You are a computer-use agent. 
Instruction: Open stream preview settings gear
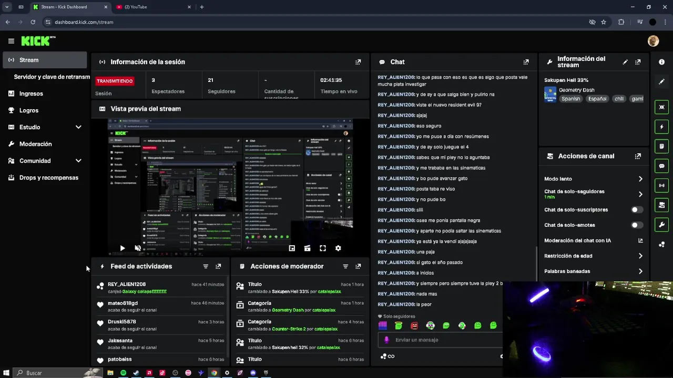tap(338, 248)
